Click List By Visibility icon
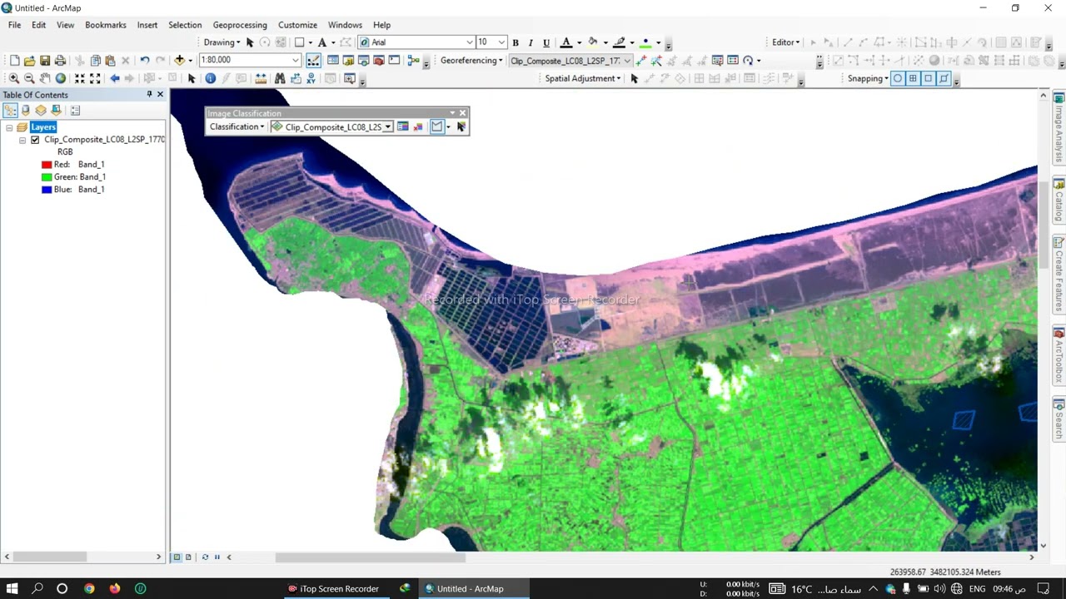Screen dimensions: 1066x599 [x=41, y=110]
